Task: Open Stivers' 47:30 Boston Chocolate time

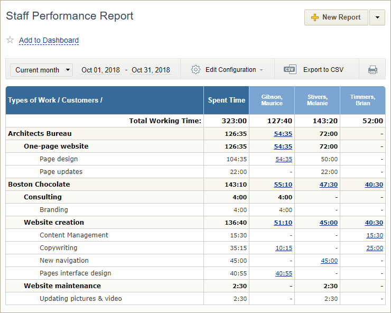Action: (329, 185)
